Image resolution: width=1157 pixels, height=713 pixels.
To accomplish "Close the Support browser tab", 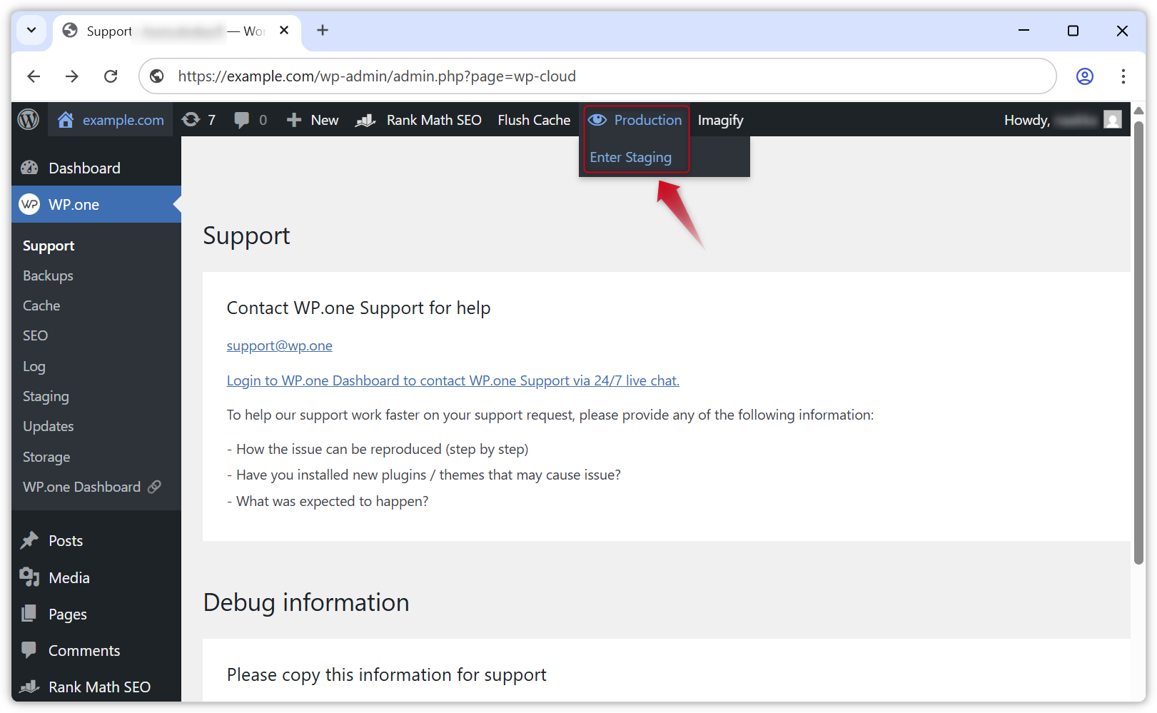I will tap(284, 30).
